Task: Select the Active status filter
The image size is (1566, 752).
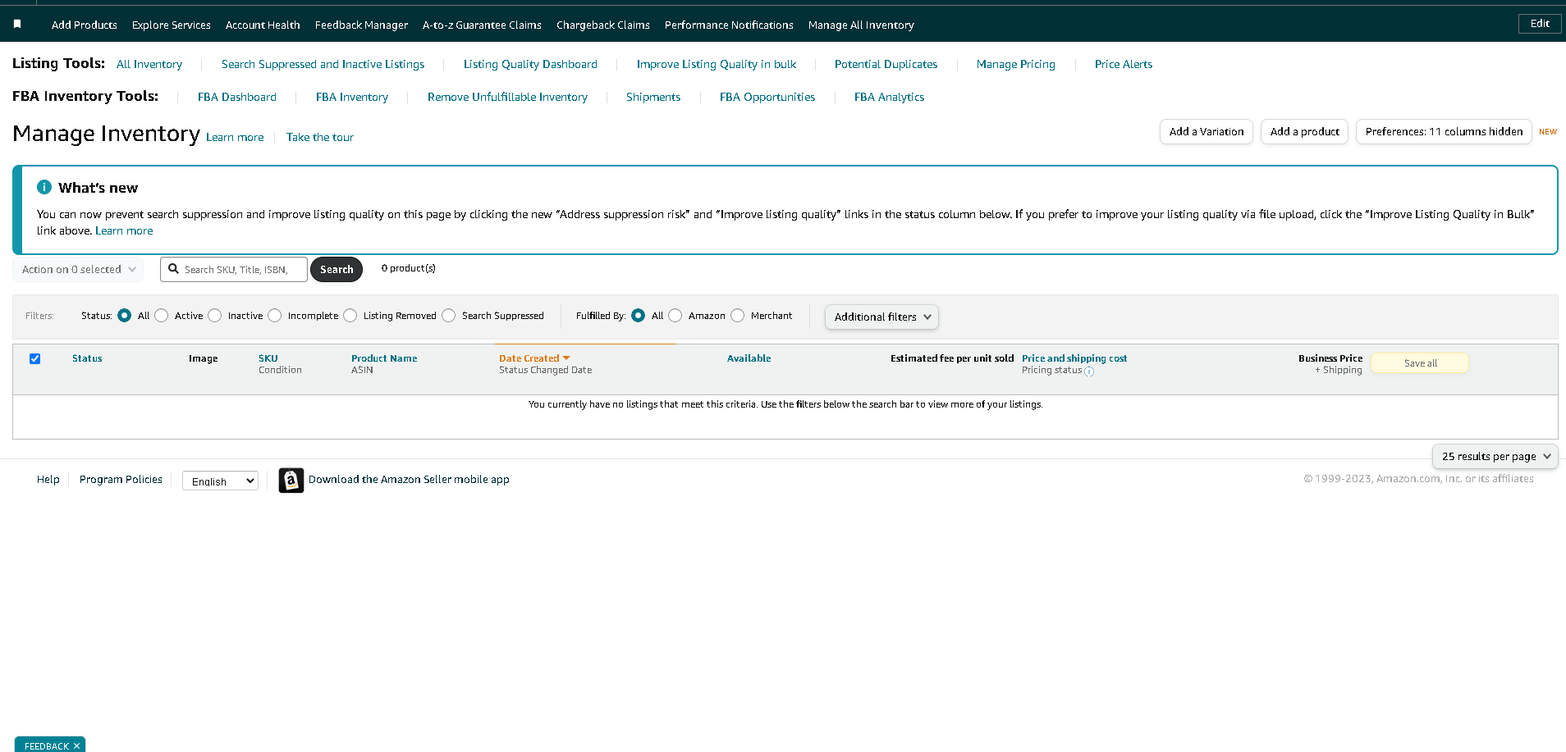Action: (162, 316)
